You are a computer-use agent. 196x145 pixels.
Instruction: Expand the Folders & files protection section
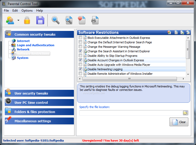(39, 112)
